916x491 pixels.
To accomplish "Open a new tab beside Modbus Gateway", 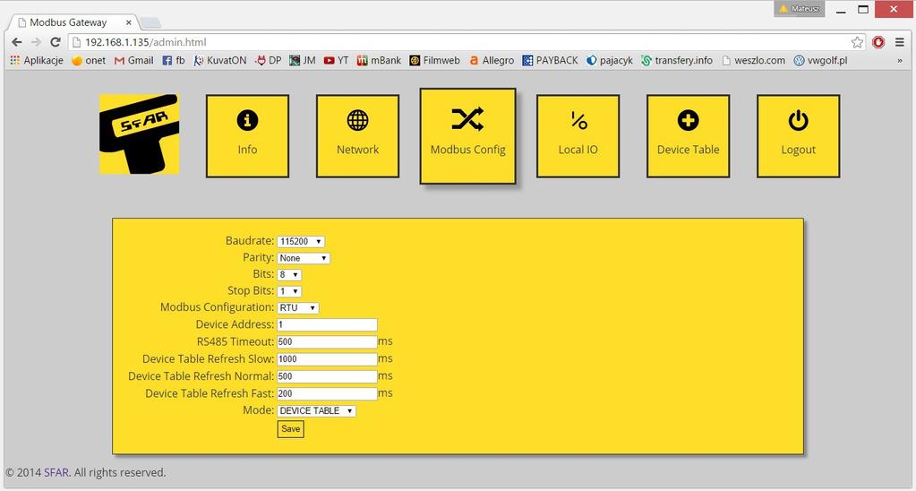I will tap(150, 22).
